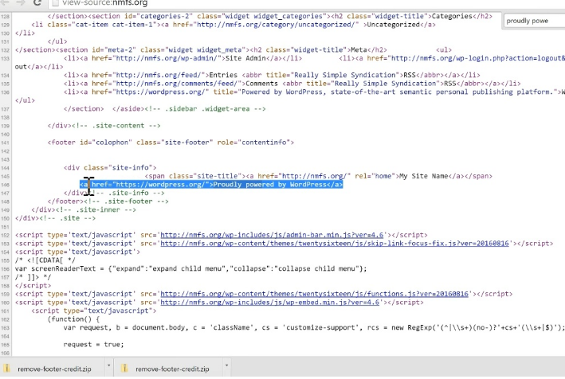Image resolution: width=565 pixels, height=379 pixels.
Task: Click the div class="site-info" opening tag
Action: (110, 168)
